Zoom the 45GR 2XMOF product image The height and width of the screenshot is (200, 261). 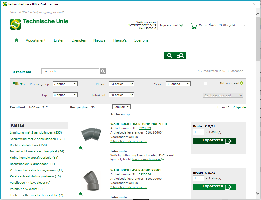coord(81,194)
